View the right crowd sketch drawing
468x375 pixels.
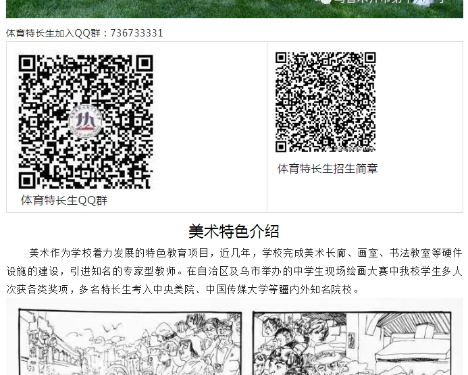(x=355, y=341)
